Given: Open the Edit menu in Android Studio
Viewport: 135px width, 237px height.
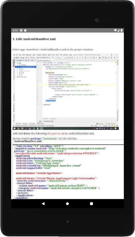Looking at the screenshot, I should click(20, 55).
